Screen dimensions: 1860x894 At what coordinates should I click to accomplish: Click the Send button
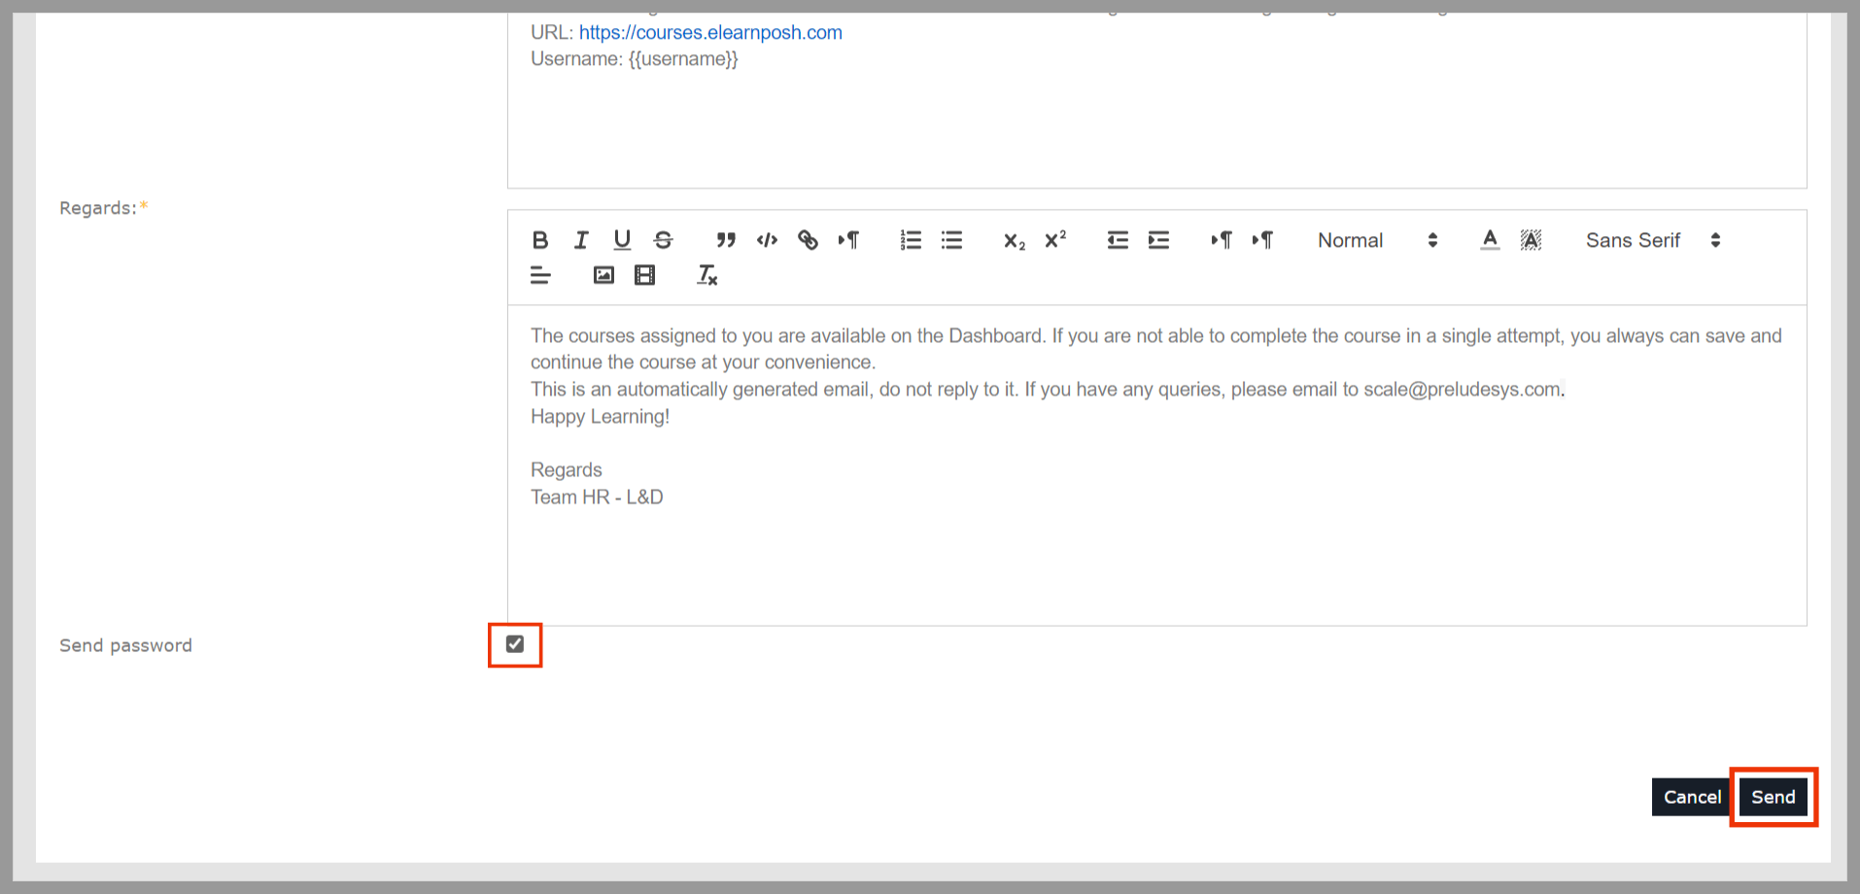(1773, 797)
